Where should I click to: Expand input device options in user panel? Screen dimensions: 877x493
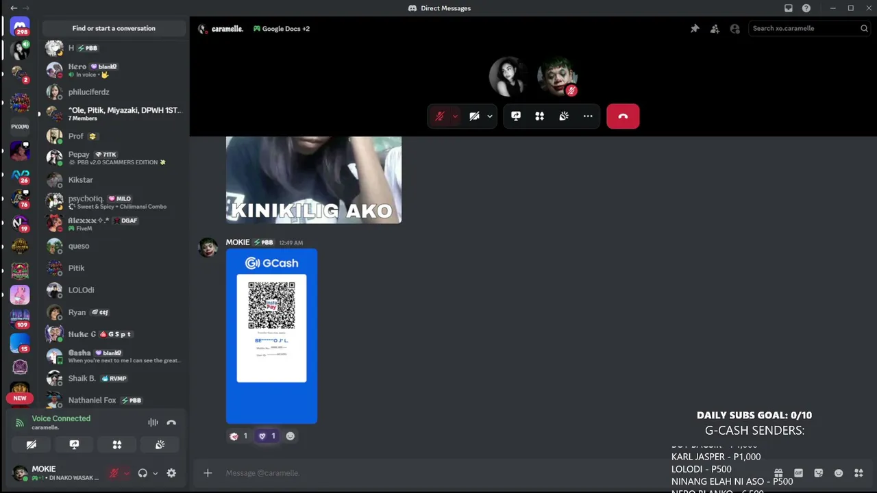(x=126, y=473)
